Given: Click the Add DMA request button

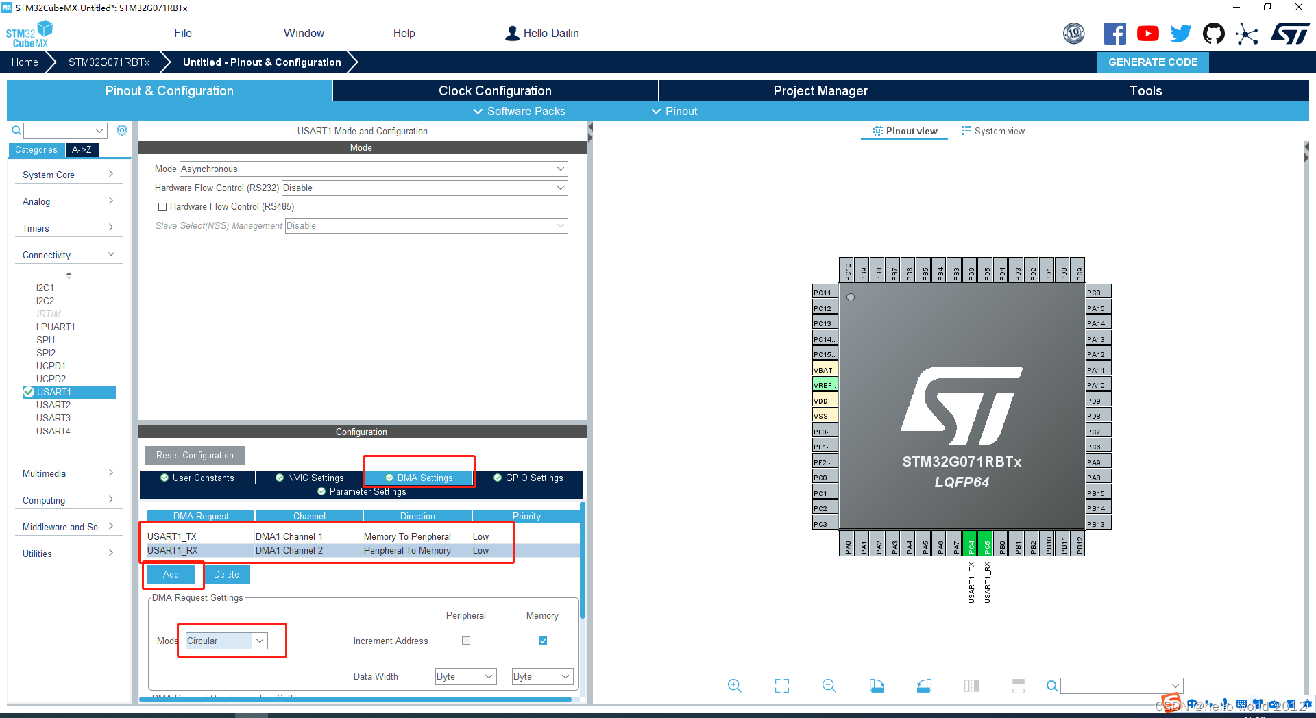Looking at the screenshot, I should (171, 574).
